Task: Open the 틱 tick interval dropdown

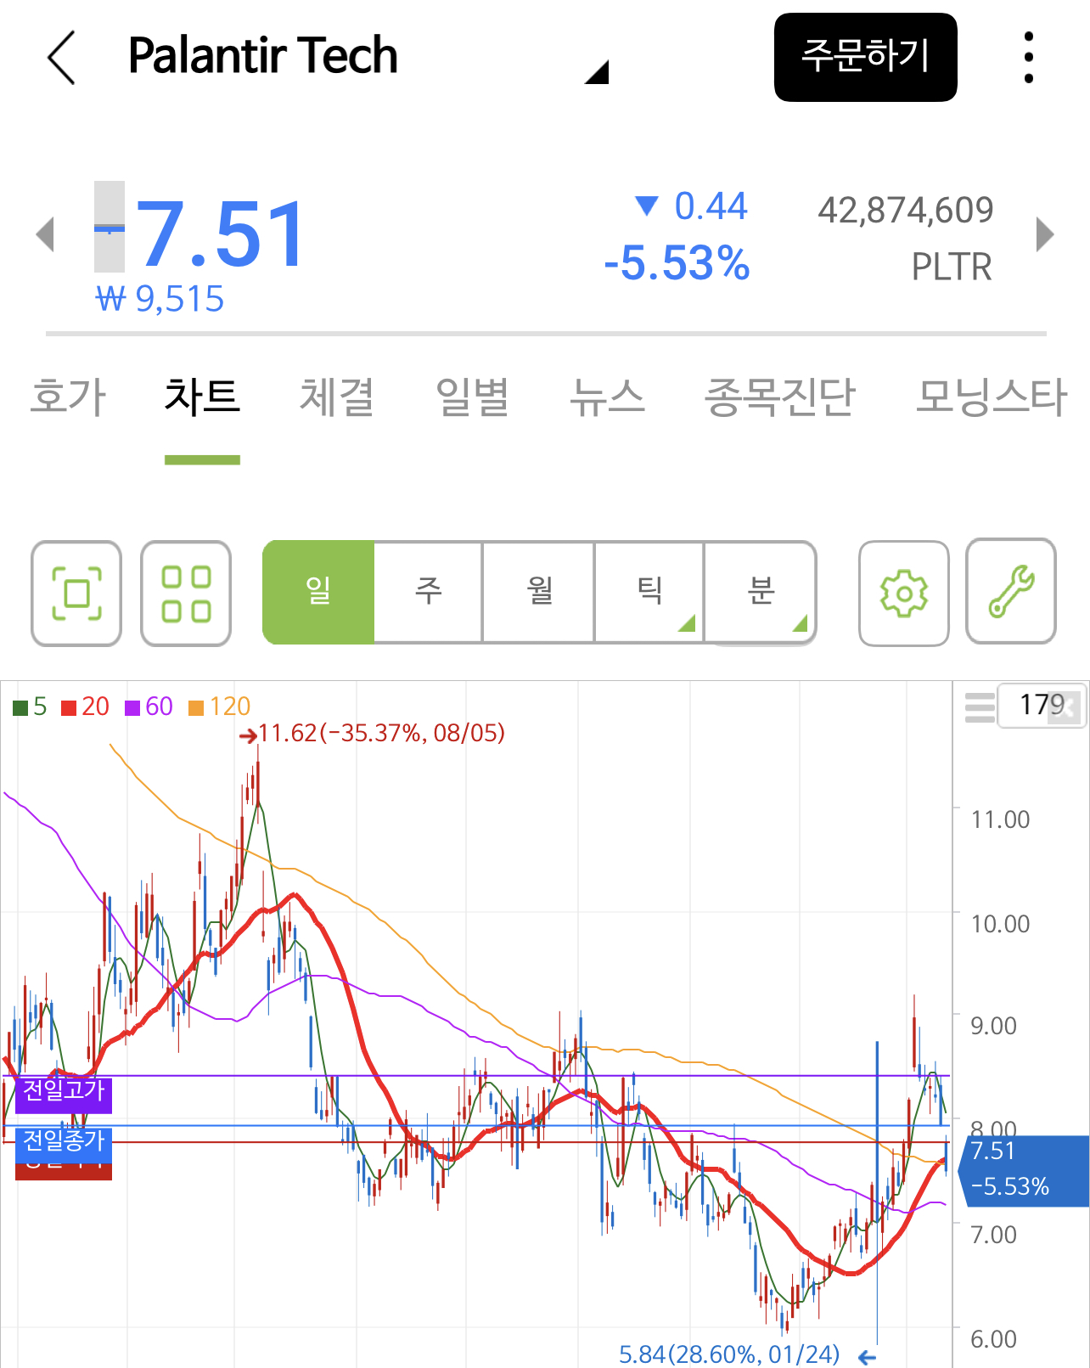Action: (x=649, y=592)
